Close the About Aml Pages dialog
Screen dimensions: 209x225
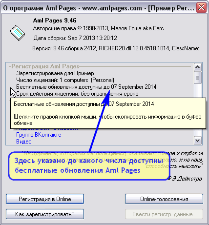(201, 8)
